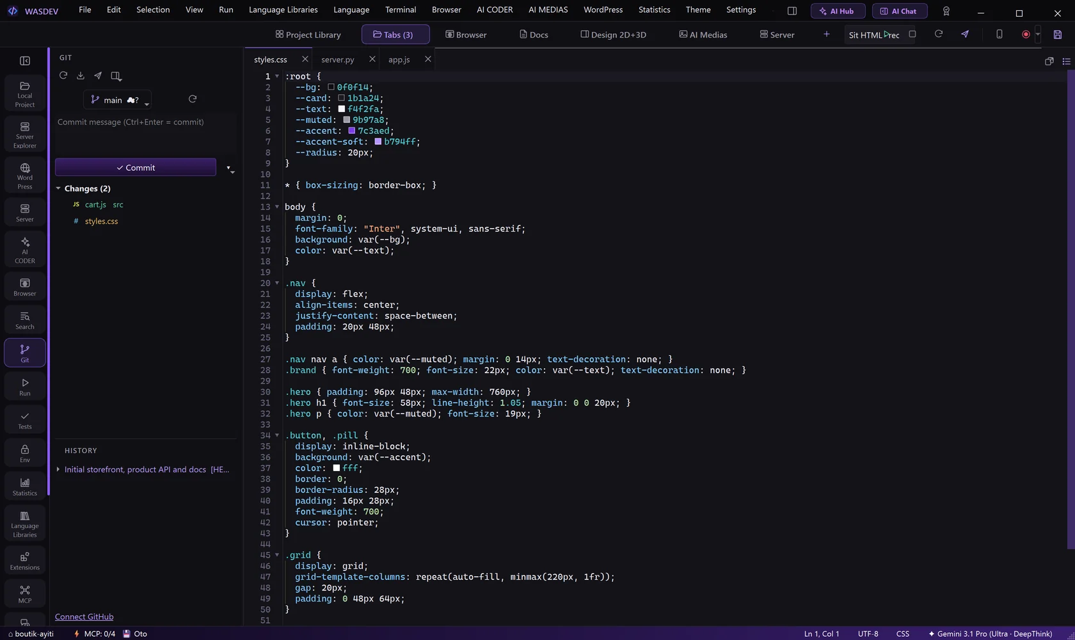Image resolution: width=1075 pixels, height=640 pixels.
Task: Select cart.js in the changes list
Action: coord(95,205)
